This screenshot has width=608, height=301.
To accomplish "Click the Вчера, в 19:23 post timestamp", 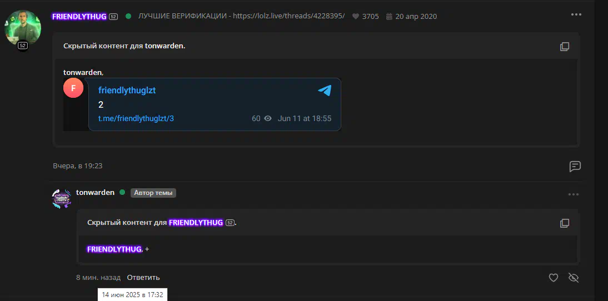I will 78,166.
